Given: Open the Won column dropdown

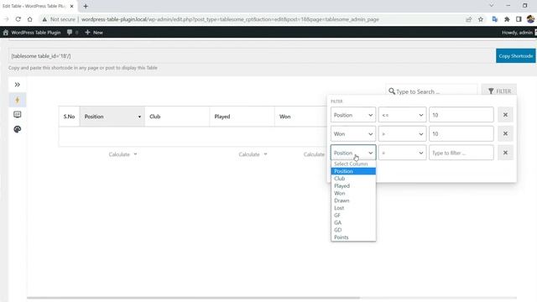Looking at the screenshot, I should pos(353,133).
